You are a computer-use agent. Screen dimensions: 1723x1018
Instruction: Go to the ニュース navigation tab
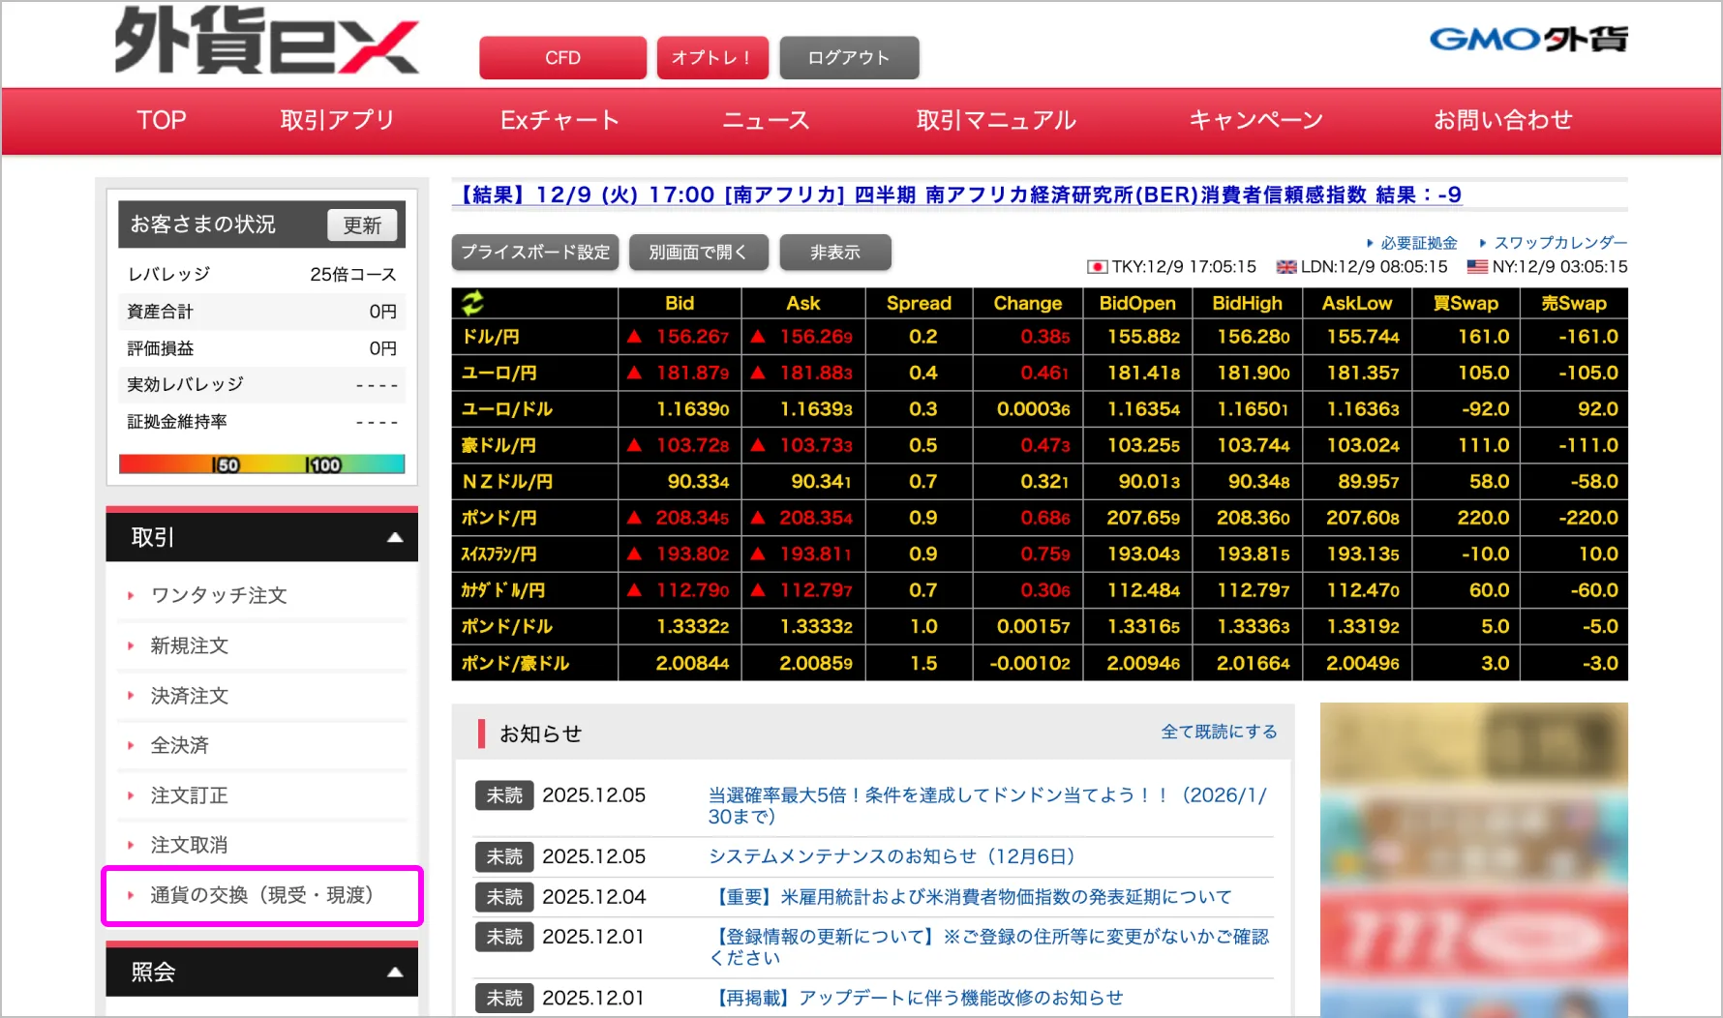point(766,120)
